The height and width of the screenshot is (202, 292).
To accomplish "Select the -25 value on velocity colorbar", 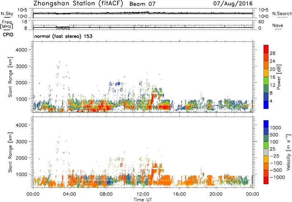I will pos(274,156).
